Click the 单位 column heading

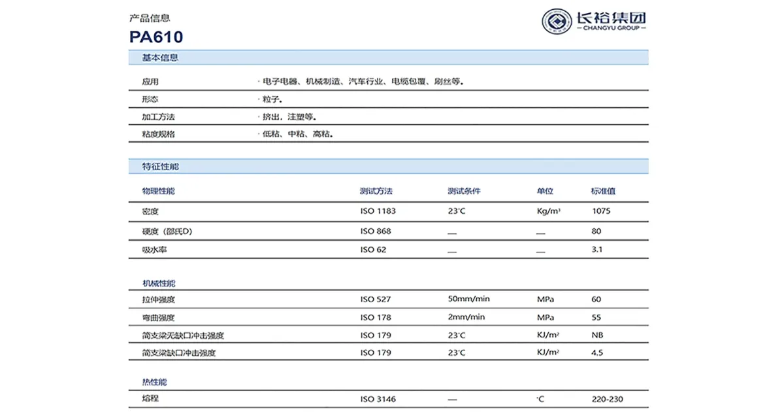pos(545,192)
